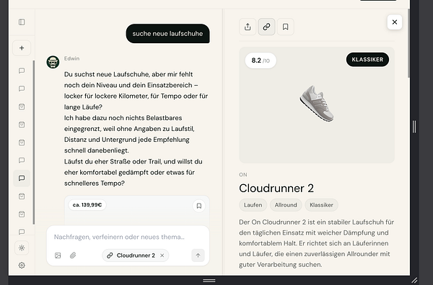Copy the product link with the chain icon

(266, 27)
